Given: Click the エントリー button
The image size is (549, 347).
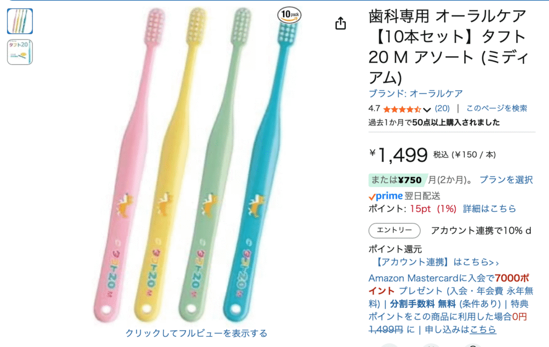Looking at the screenshot, I should click(x=394, y=231).
